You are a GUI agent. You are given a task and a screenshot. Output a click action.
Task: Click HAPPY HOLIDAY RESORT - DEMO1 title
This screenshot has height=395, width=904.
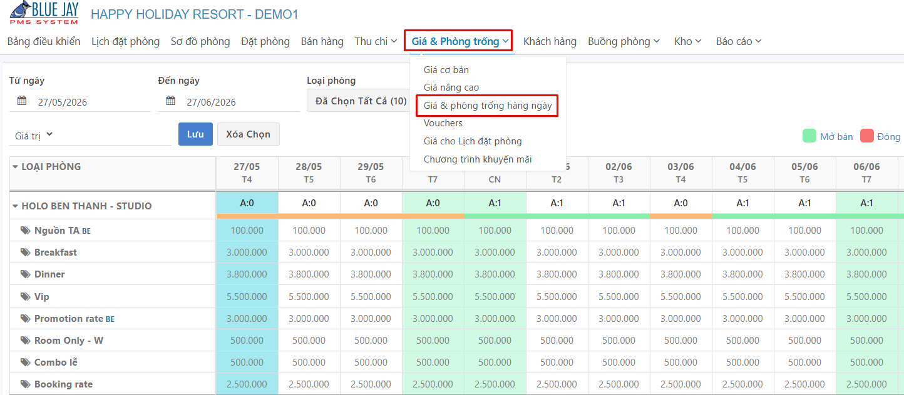tap(195, 14)
